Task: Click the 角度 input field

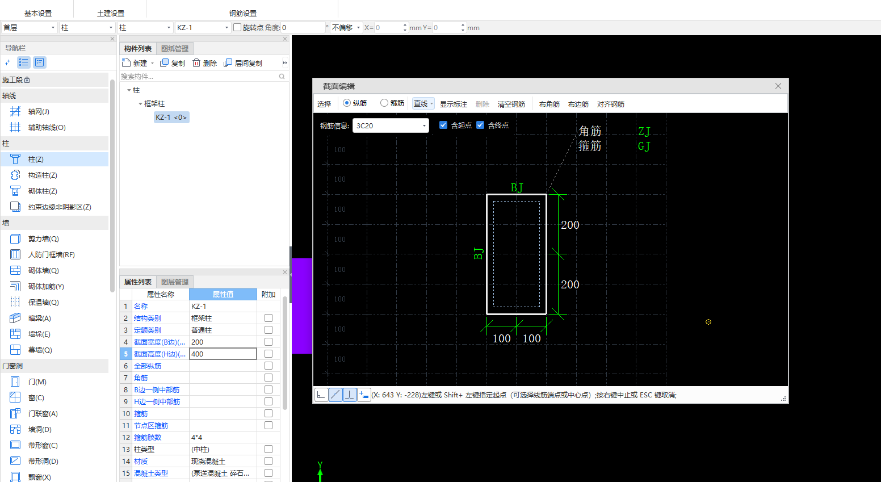Action: tap(303, 27)
